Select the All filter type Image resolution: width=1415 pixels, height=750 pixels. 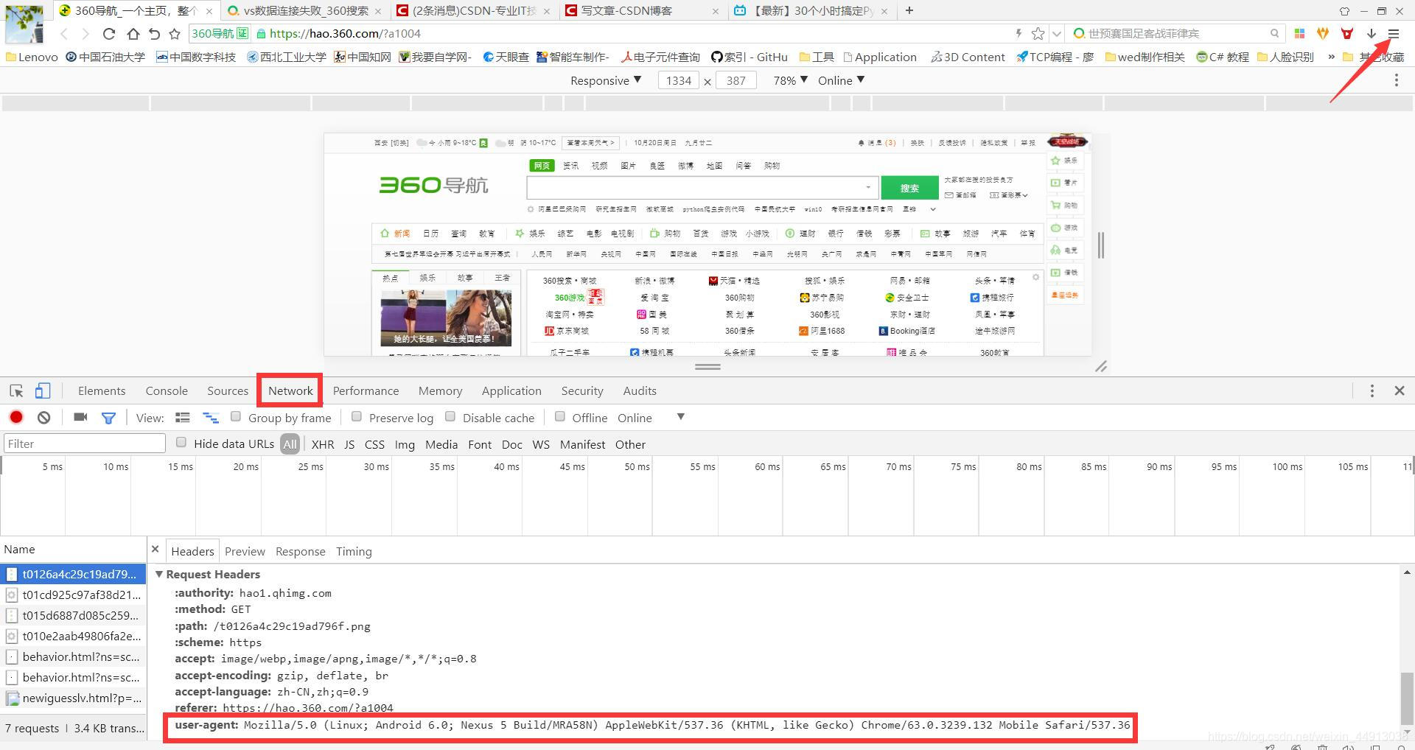pos(290,444)
